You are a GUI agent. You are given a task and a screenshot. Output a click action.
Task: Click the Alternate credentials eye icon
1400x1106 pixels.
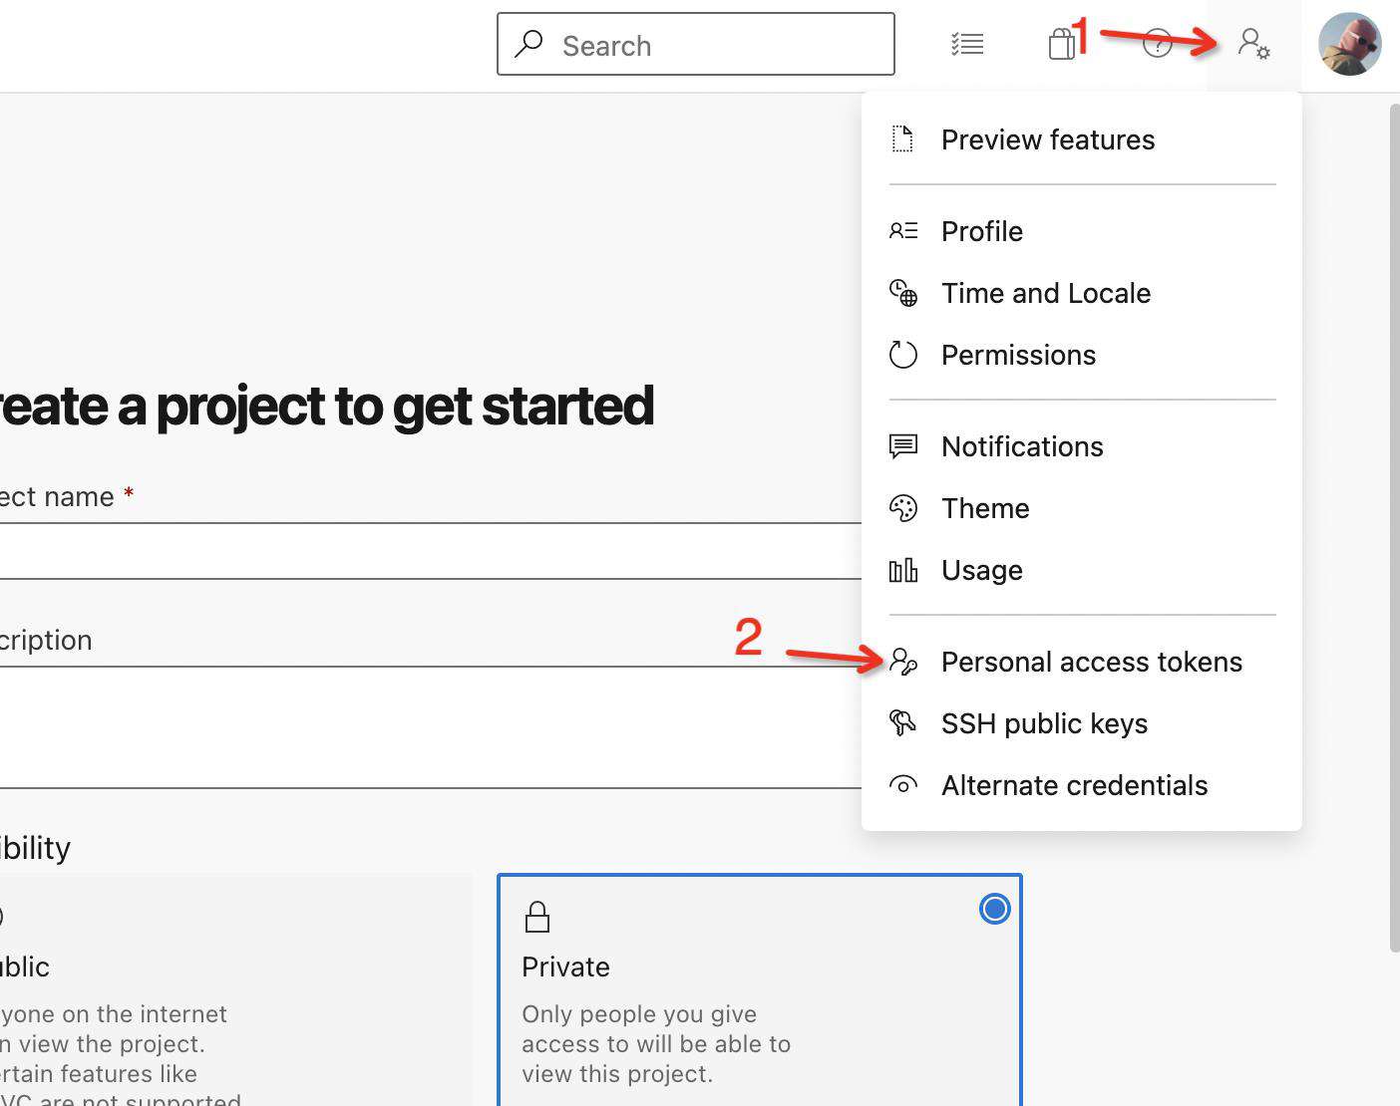903,785
